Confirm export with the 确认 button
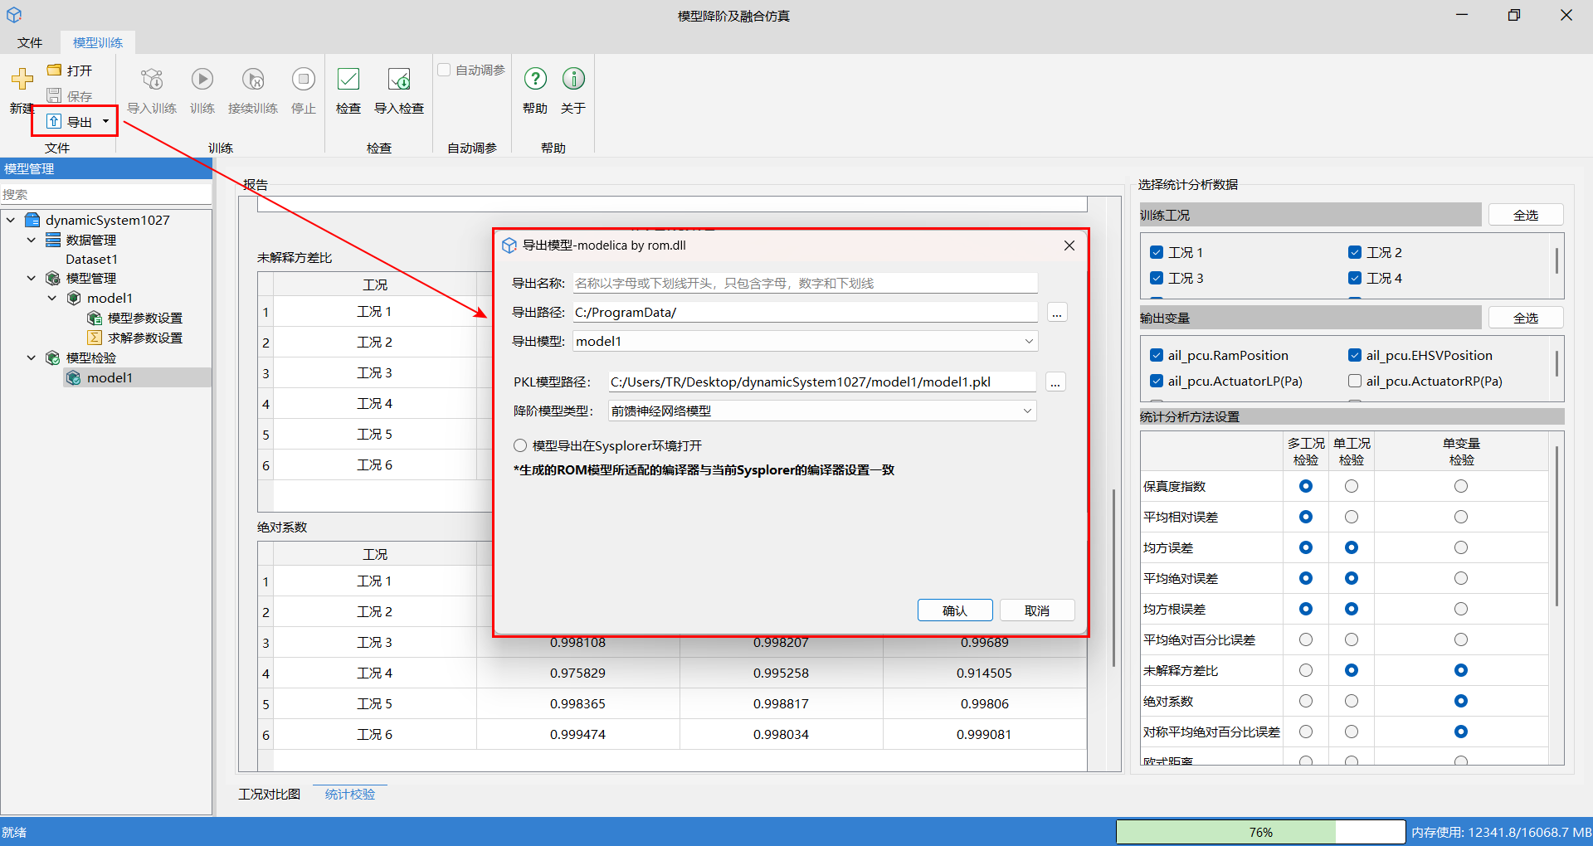Image resolution: width=1593 pixels, height=846 pixels. 954,610
